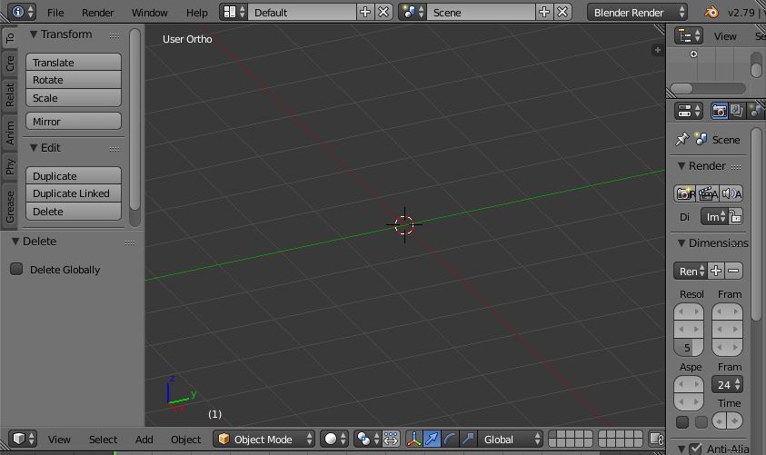
Task: Switch to the Relations tool shelf tab
Action: pyautogui.click(x=10, y=94)
